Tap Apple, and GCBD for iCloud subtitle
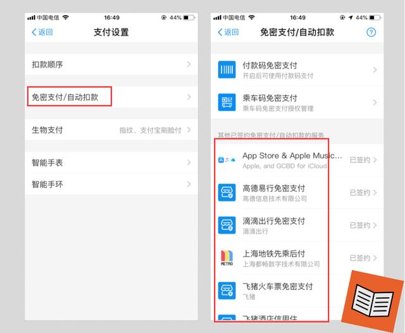Image resolution: width=405 pixels, height=333 pixels. click(285, 166)
